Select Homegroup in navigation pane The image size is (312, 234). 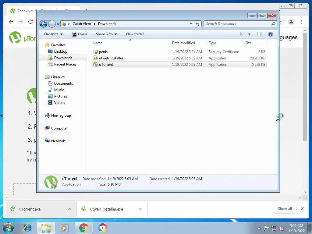[x=61, y=115]
